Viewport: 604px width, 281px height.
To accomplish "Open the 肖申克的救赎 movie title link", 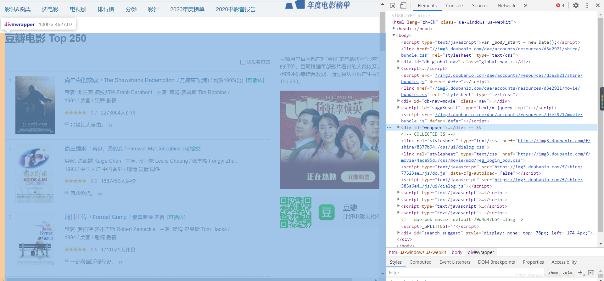I will tap(81, 80).
